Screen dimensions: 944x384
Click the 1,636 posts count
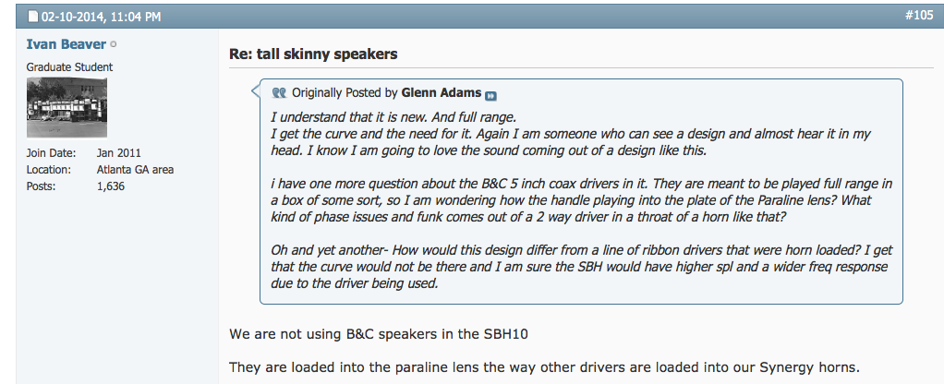point(111,186)
